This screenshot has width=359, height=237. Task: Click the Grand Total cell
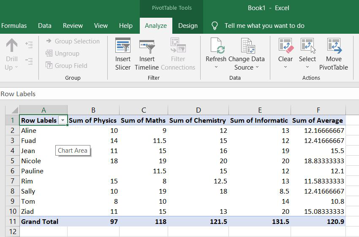(40, 222)
